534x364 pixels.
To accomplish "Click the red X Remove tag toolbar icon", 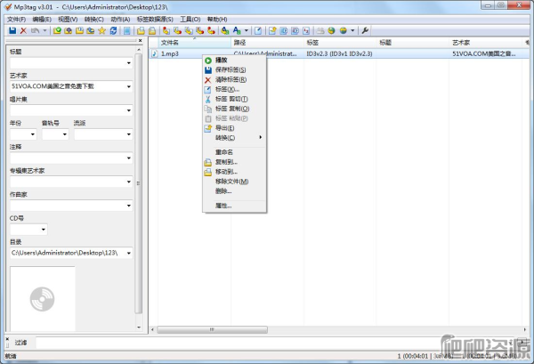I will point(23,30).
